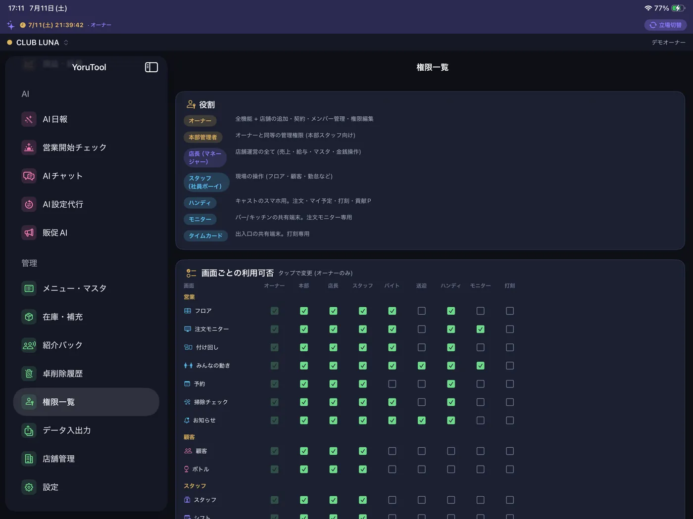Toggle the sidebar collapse icon
693x519 pixels.
click(x=151, y=67)
